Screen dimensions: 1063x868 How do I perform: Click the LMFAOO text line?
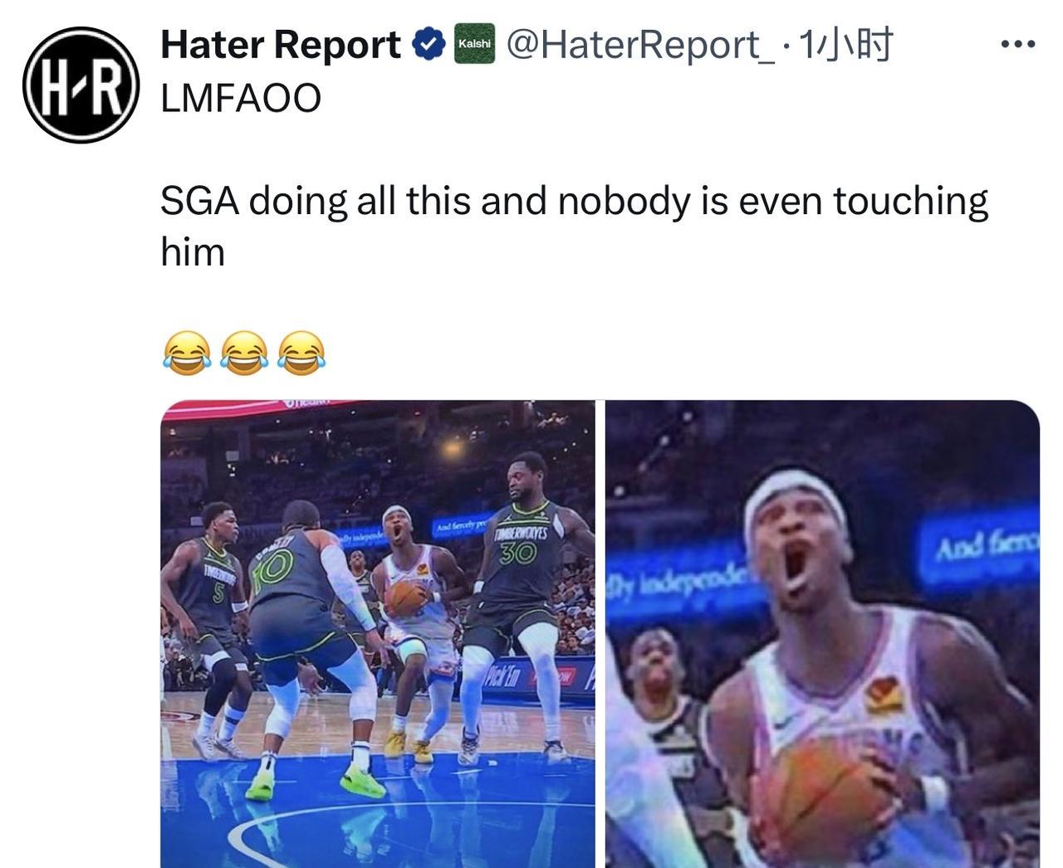click(x=241, y=98)
